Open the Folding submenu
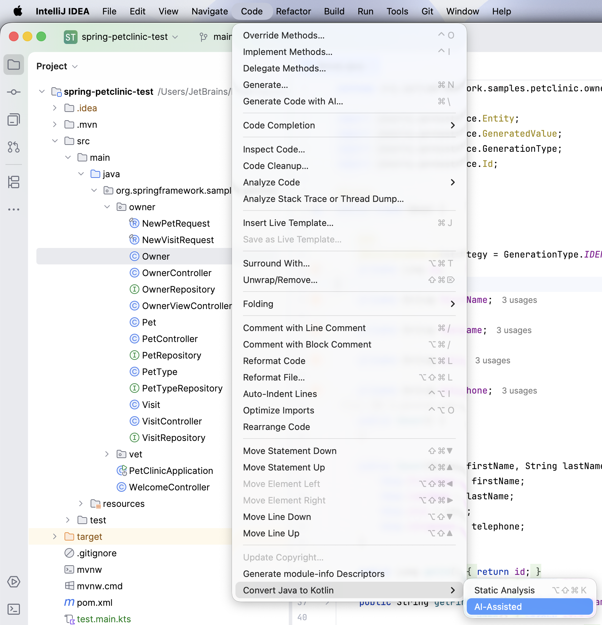 pyautogui.click(x=349, y=304)
